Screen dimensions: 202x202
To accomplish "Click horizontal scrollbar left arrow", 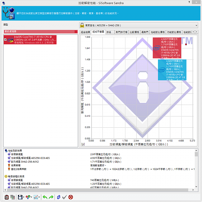I will click(5, 190).
